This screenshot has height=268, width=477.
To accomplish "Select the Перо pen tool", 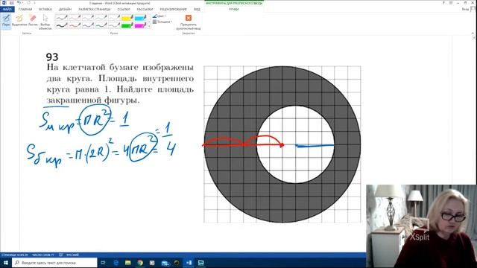I will coord(6,21).
